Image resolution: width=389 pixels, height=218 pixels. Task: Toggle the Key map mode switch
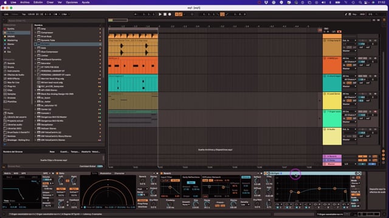354,15
